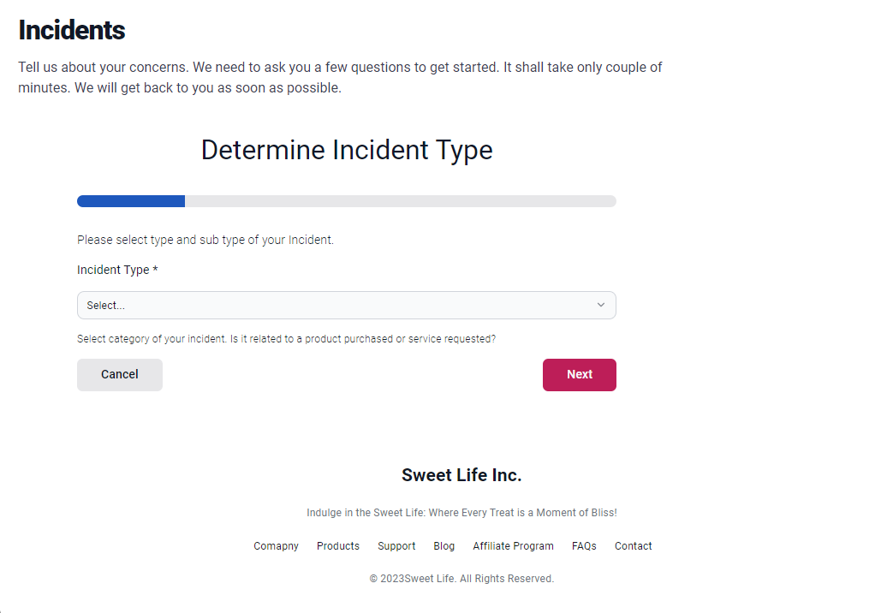Click the gray unfilled part of progress bar

coord(400,201)
